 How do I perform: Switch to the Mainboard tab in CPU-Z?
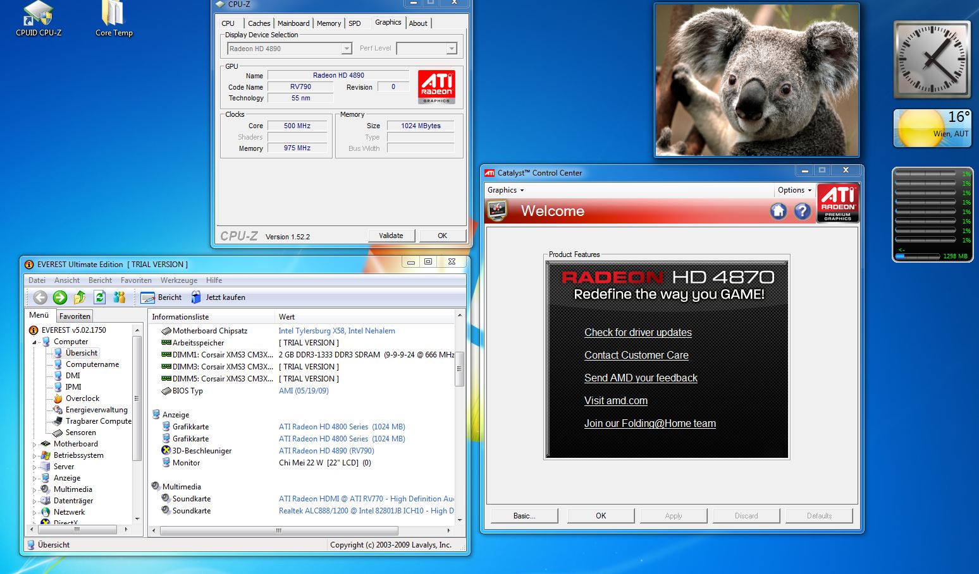click(x=293, y=23)
